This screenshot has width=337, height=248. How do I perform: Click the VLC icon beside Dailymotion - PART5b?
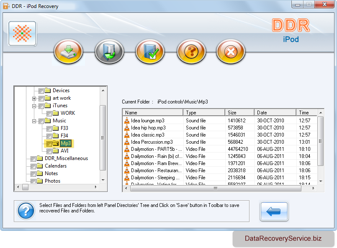pos(127,149)
